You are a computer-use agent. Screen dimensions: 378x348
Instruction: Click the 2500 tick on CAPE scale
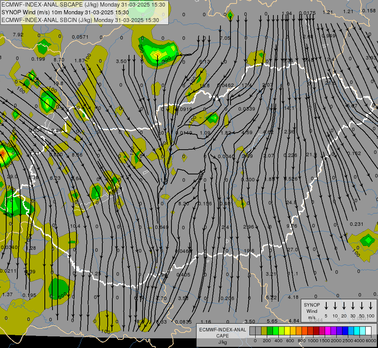pyautogui.click(x=347, y=341)
